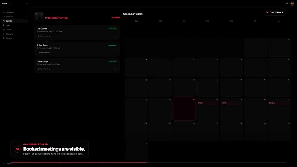297x167 pixels.
Task: Click the camera icon in Maya Singh card
Action: 39,69
